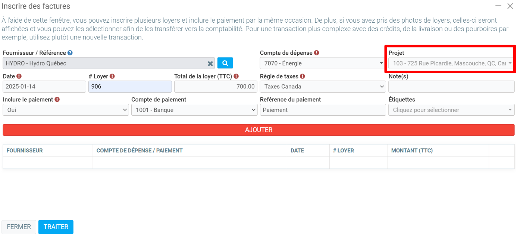Open the Étiquettes tag selector

pyautogui.click(x=451, y=110)
